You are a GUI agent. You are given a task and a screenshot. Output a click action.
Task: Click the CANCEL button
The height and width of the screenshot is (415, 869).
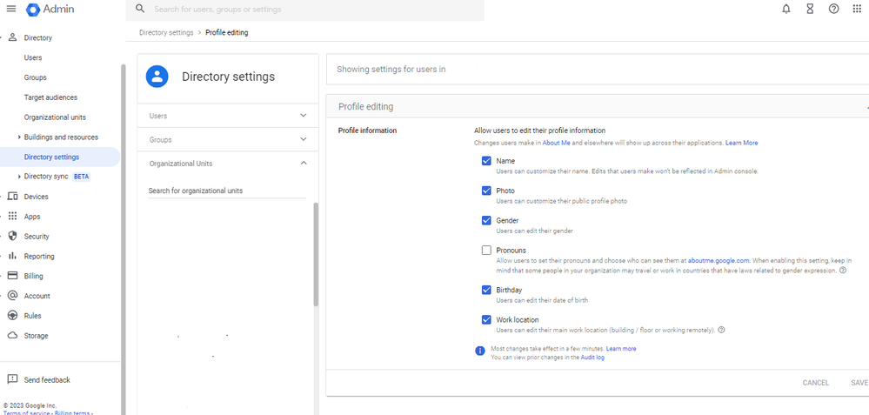815,383
